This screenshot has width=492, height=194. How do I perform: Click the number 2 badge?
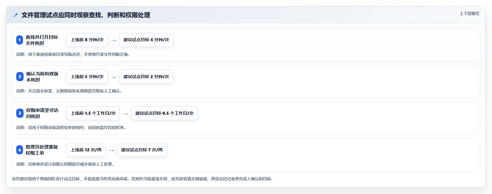point(20,77)
